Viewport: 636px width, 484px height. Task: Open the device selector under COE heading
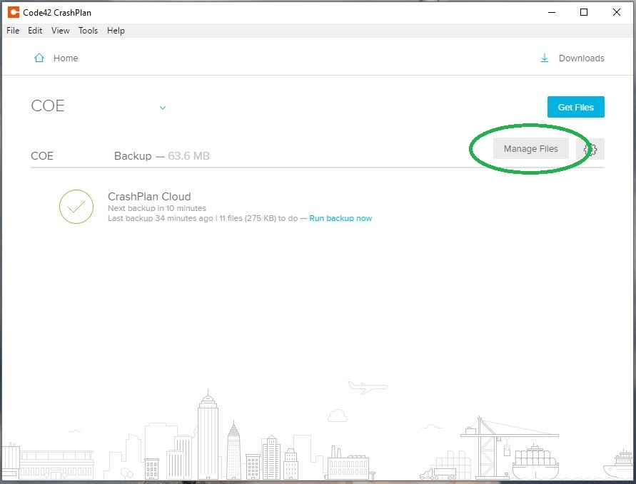(163, 108)
